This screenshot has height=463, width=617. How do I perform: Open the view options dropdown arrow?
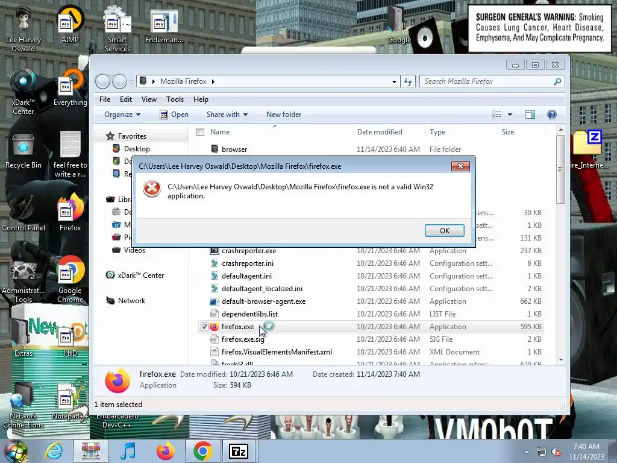click(x=510, y=115)
